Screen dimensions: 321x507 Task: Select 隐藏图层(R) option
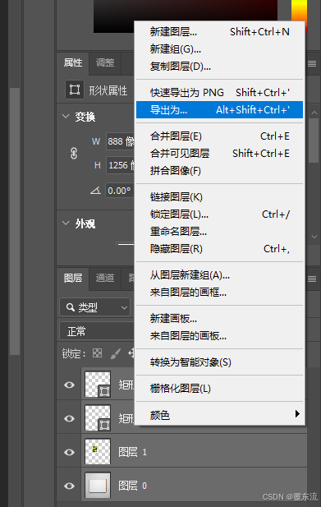tap(219, 249)
